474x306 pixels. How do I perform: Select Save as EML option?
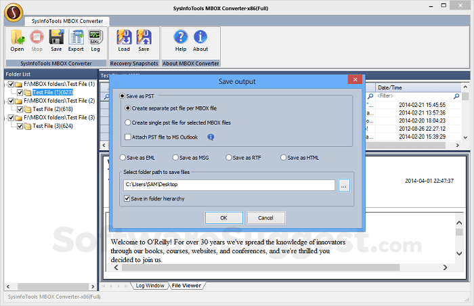click(x=123, y=158)
